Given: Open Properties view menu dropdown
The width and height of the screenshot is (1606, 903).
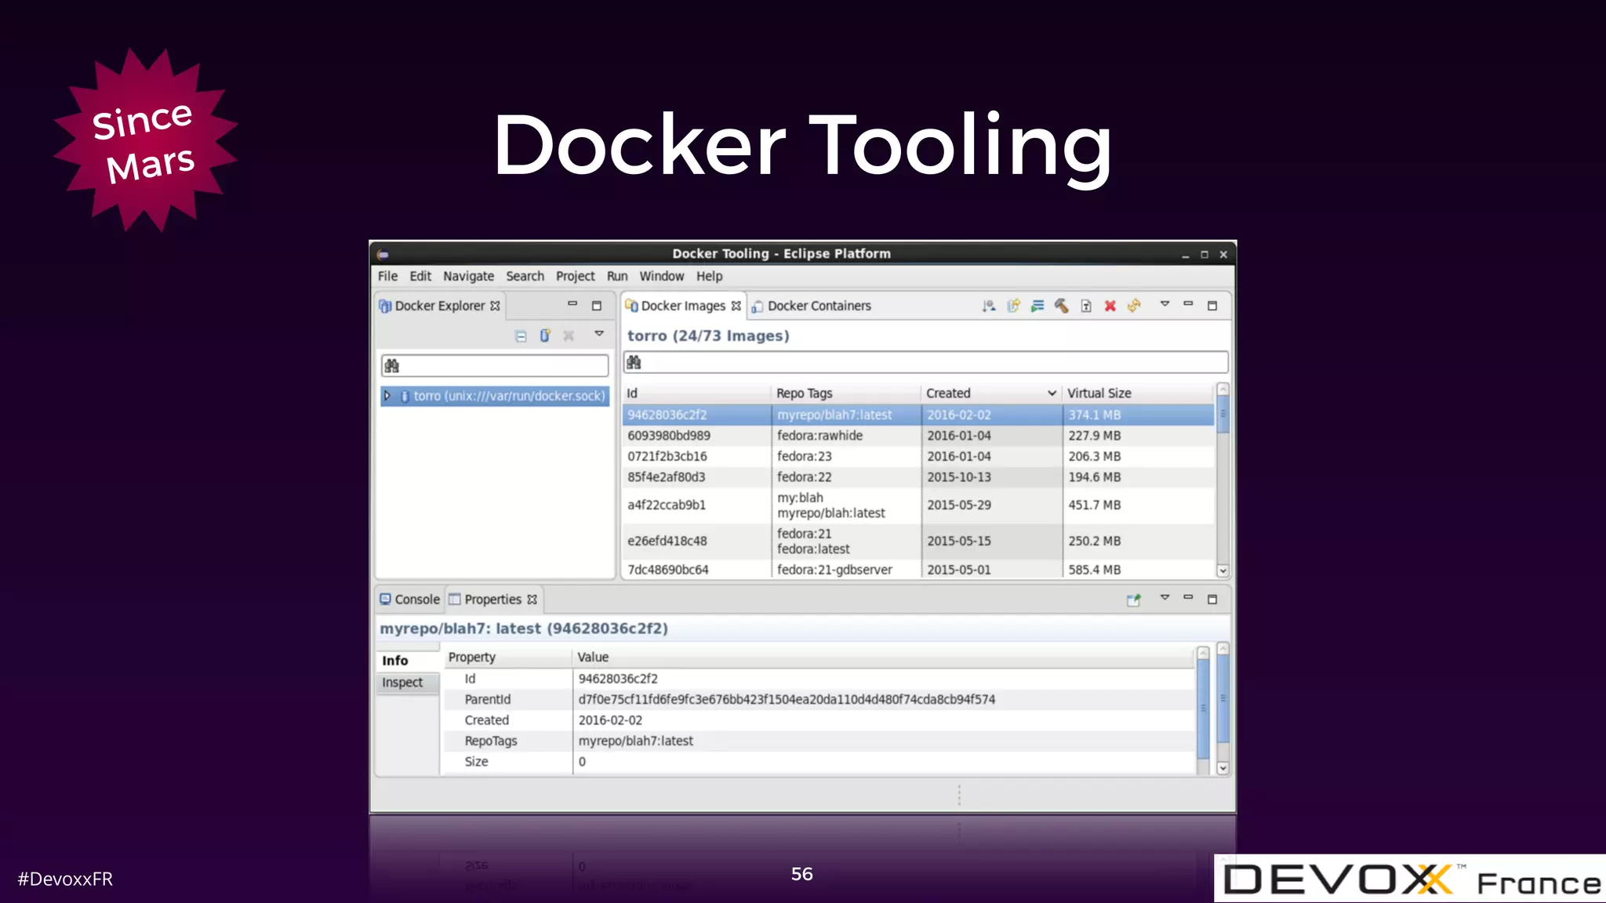Looking at the screenshot, I should (1165, 597).
